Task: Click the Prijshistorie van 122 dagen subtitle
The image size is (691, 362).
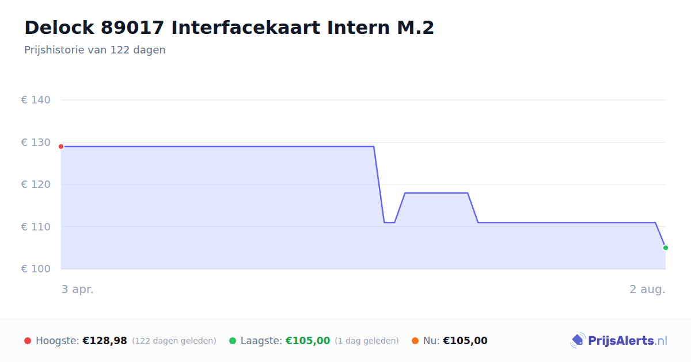Action: tap(95, 50)
